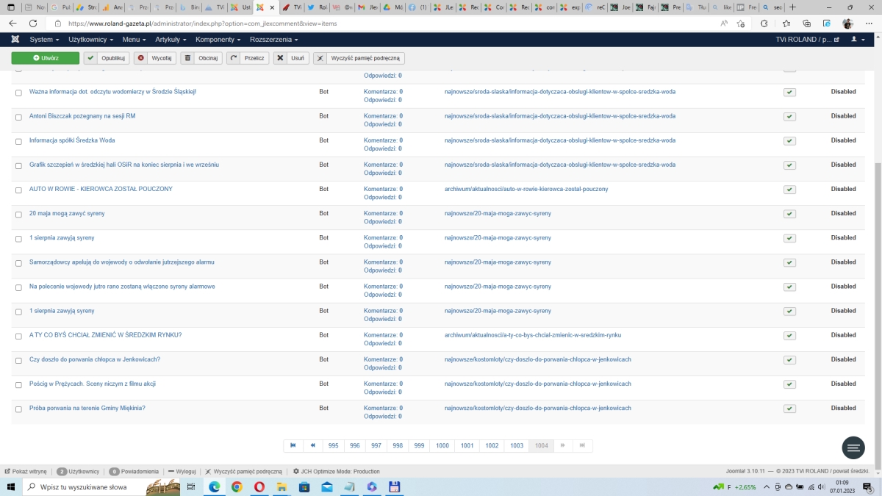Open the Komponenty dropdown menu

218,39
